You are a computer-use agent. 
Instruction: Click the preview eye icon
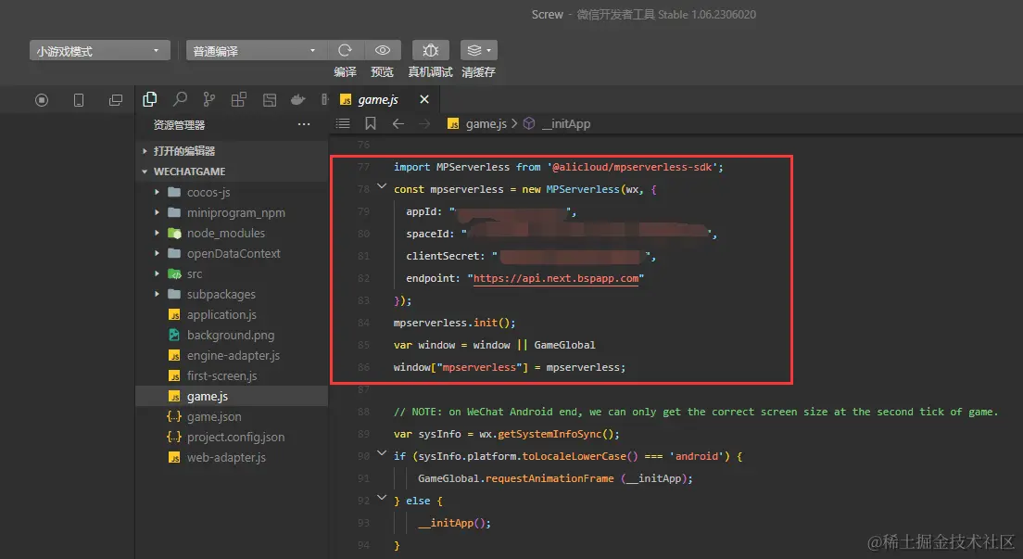coord(383,50)
